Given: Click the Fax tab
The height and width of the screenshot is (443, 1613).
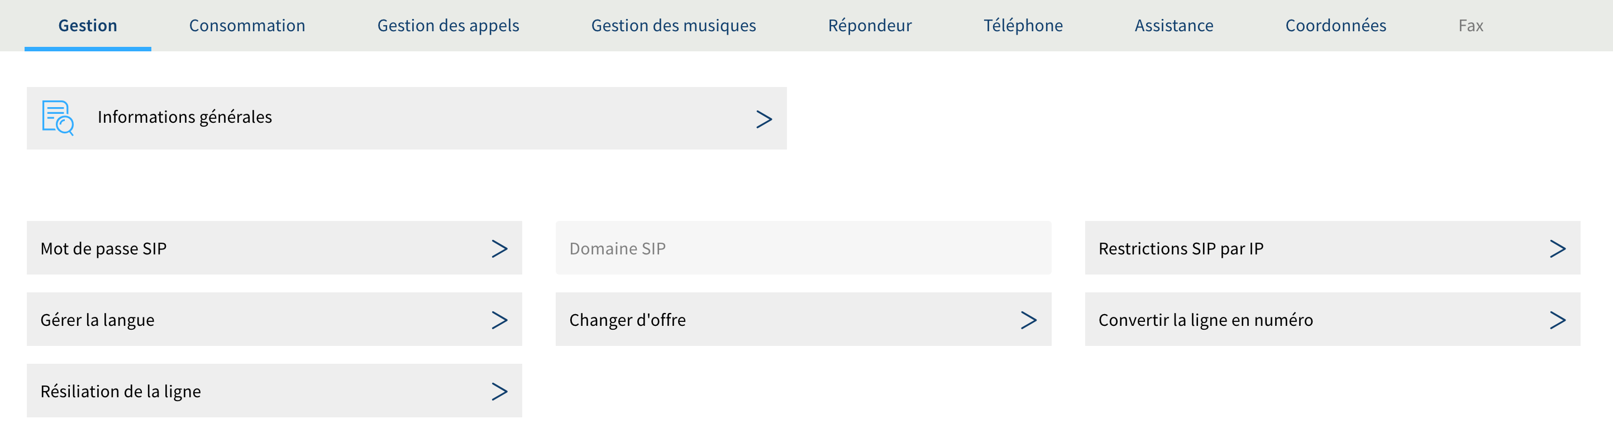Looking at the screenshot, I should [1470, 26].
